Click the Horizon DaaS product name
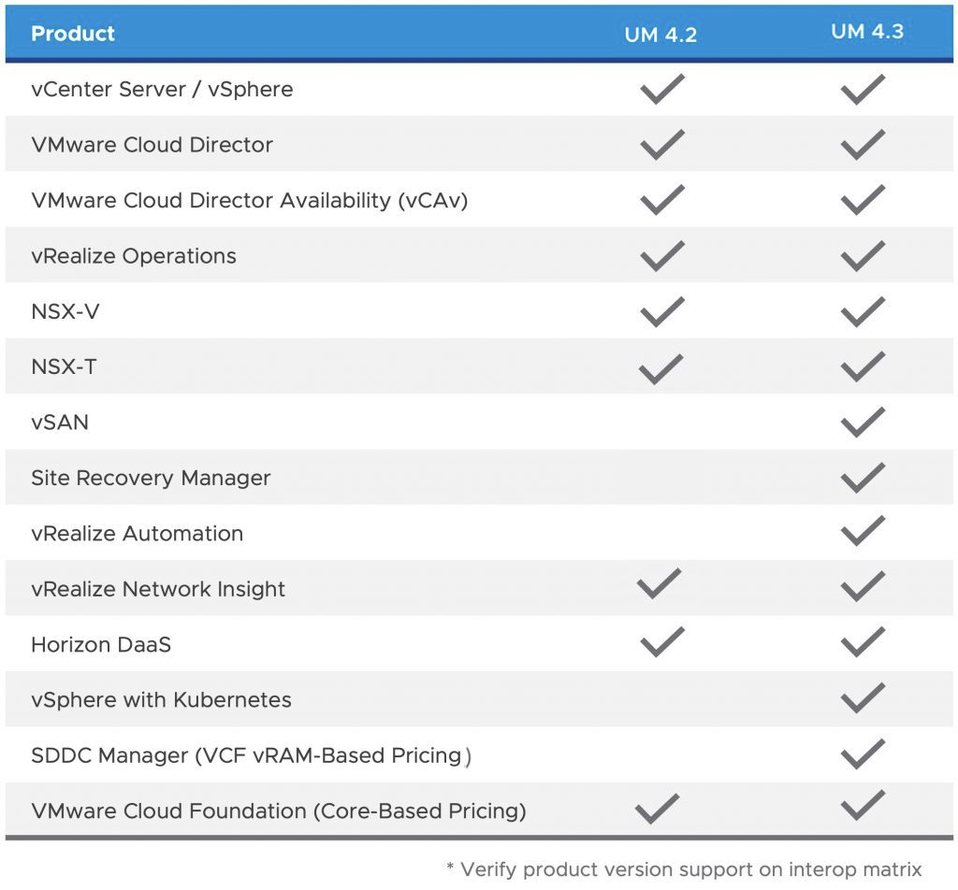Viewport: 958px width, 890px height. [x=101, y=644]
